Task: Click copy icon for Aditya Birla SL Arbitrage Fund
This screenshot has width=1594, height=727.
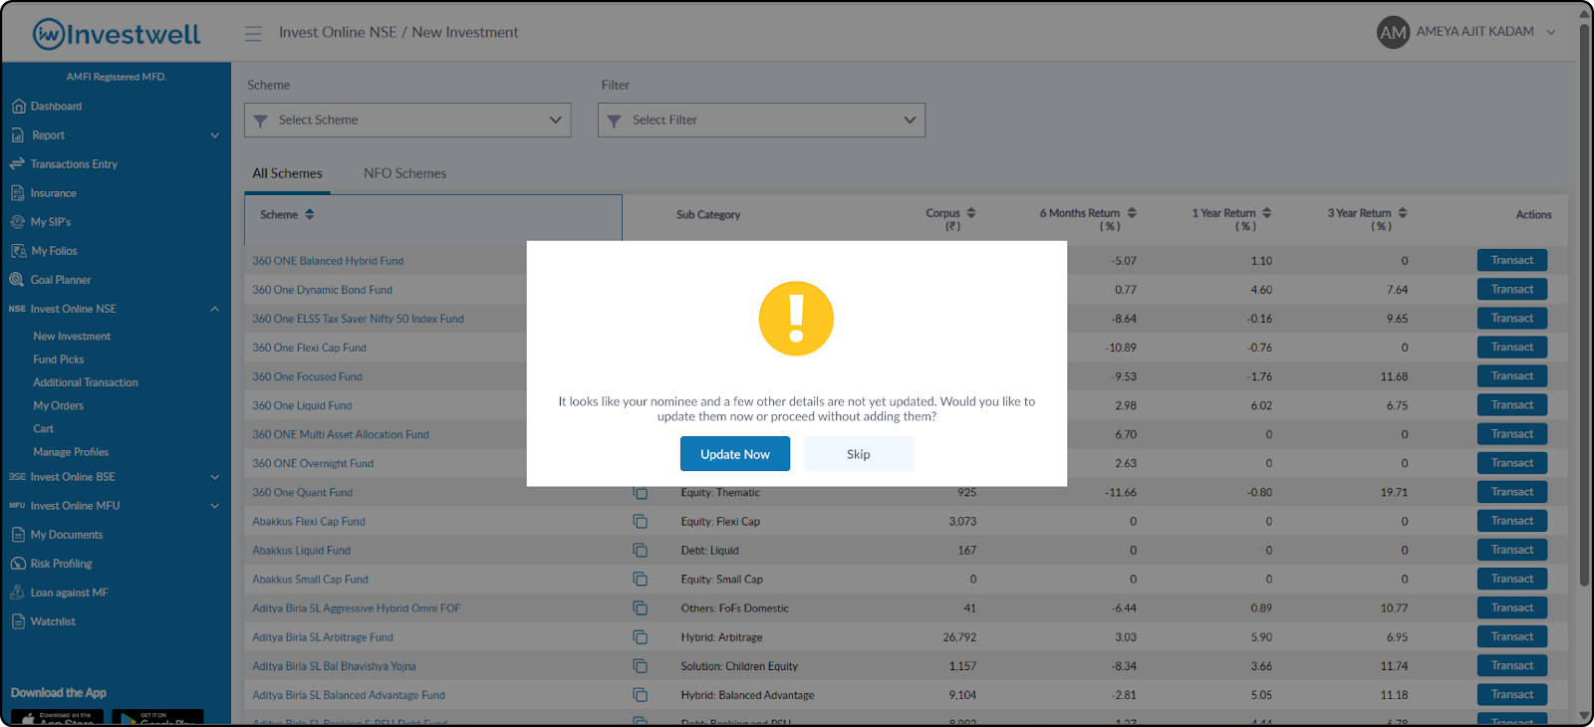Action: tap(640, 637)
